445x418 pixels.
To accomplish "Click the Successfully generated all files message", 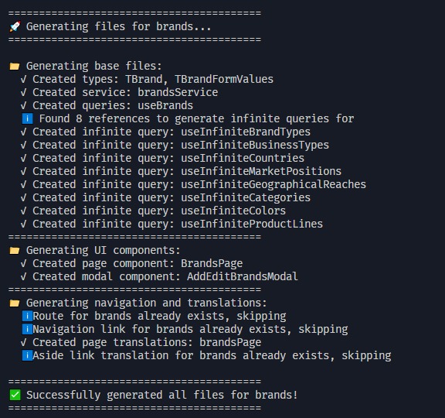I will [162, 395].
